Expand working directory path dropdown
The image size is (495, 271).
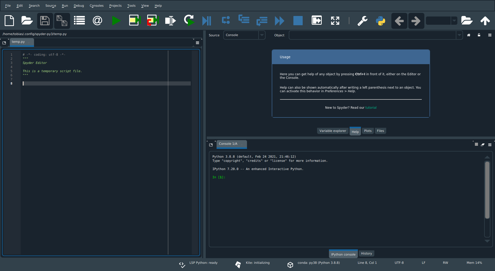[454, 21]
